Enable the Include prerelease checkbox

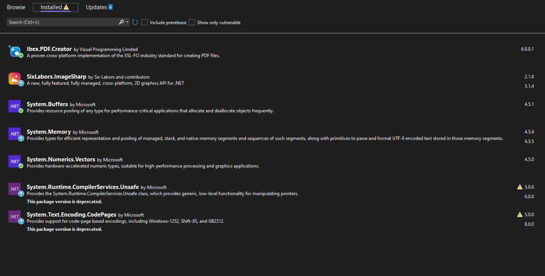pyautogui.click(x=145, y=22)
